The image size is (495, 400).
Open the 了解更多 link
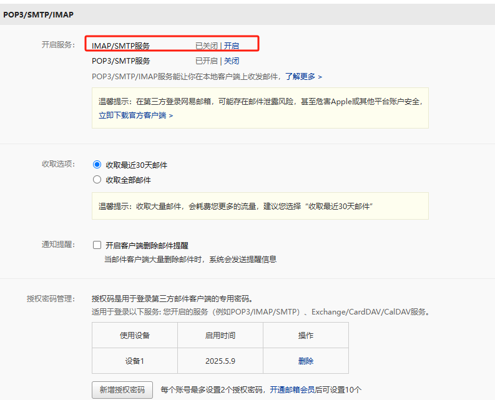coord(304,76)
